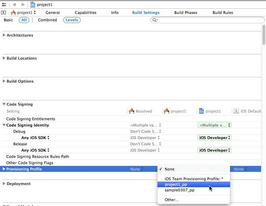Image resolution: width=266 pixels, height=206 pixels.
Task: Open green Multiple values project-level popup
Action: (x=214, y=125)
